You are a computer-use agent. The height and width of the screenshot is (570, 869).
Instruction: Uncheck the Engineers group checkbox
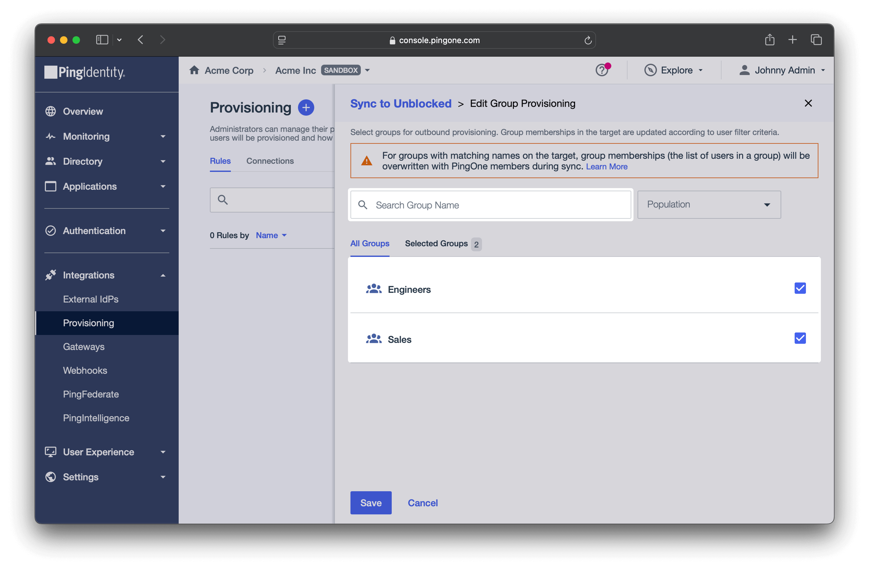point(800,288)
